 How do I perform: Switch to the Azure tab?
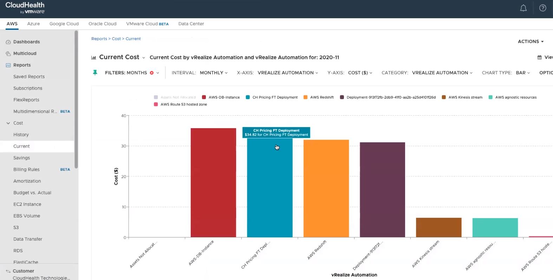[x=33, y=24]
